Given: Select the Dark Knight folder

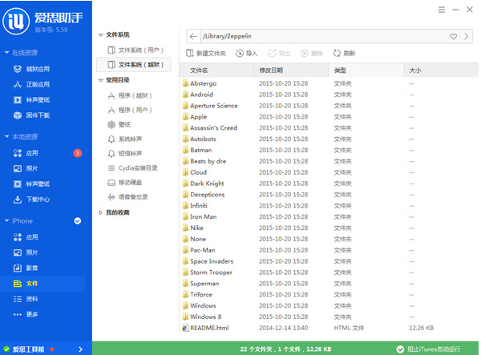Looking at the screenshot, I should tap(208, 184).
